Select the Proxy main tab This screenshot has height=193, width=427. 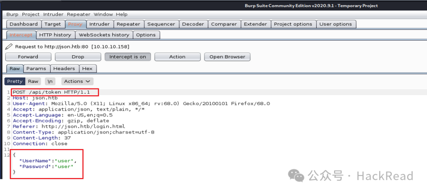coord(76,24)
